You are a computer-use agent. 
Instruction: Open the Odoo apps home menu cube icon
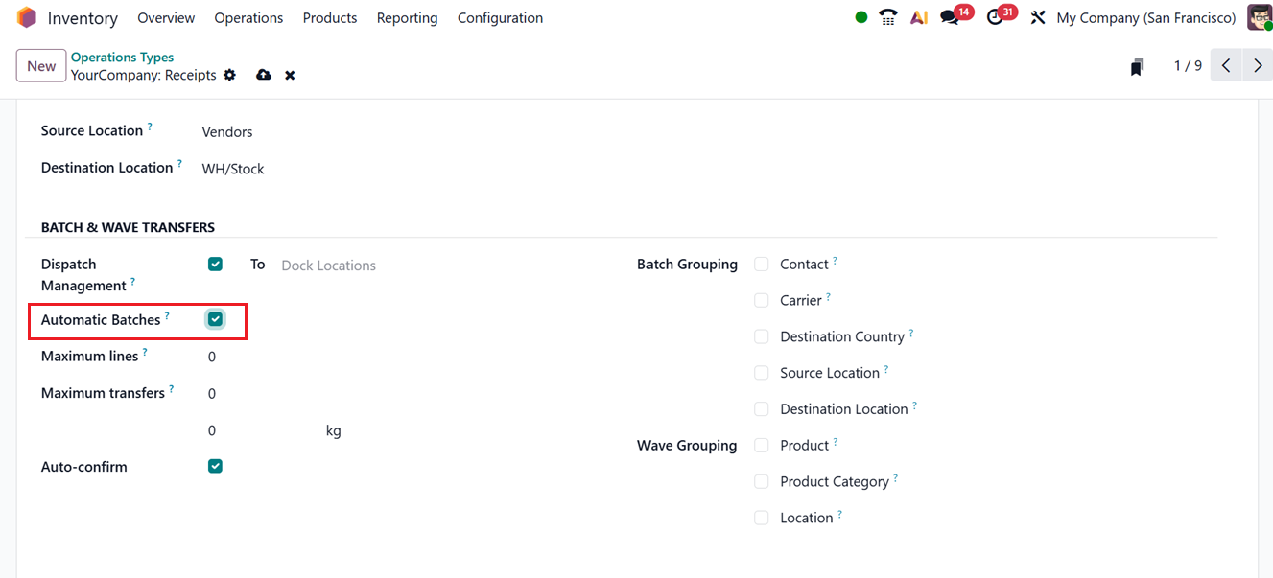click(26, 16)
